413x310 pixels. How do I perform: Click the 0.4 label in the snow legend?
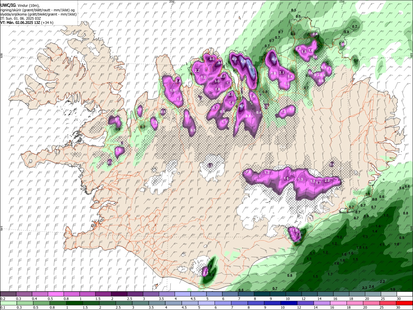coord(35,299)
